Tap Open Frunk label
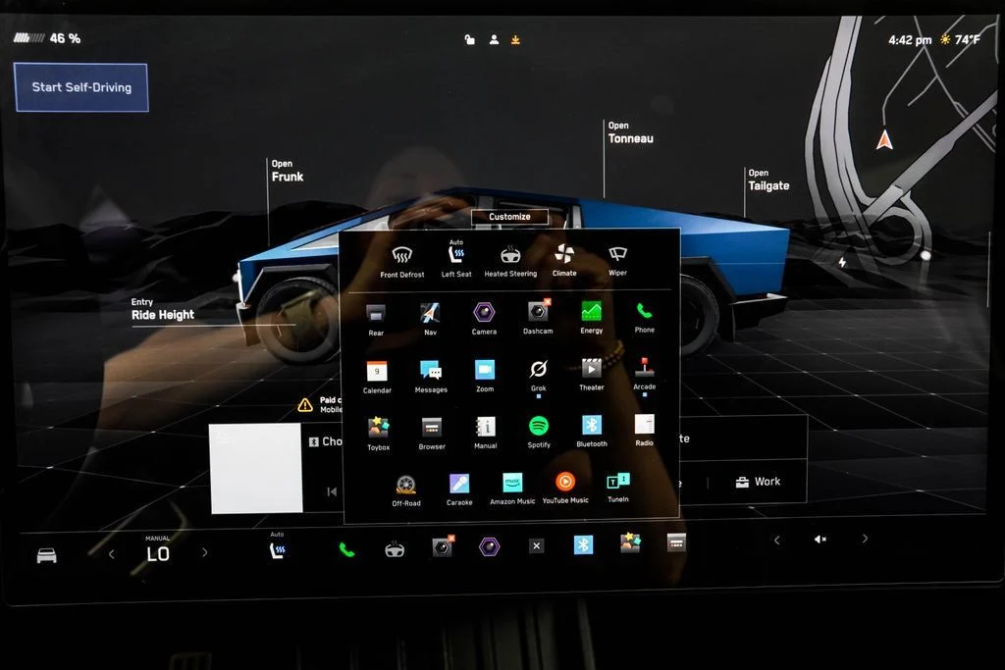 point(287,172)
